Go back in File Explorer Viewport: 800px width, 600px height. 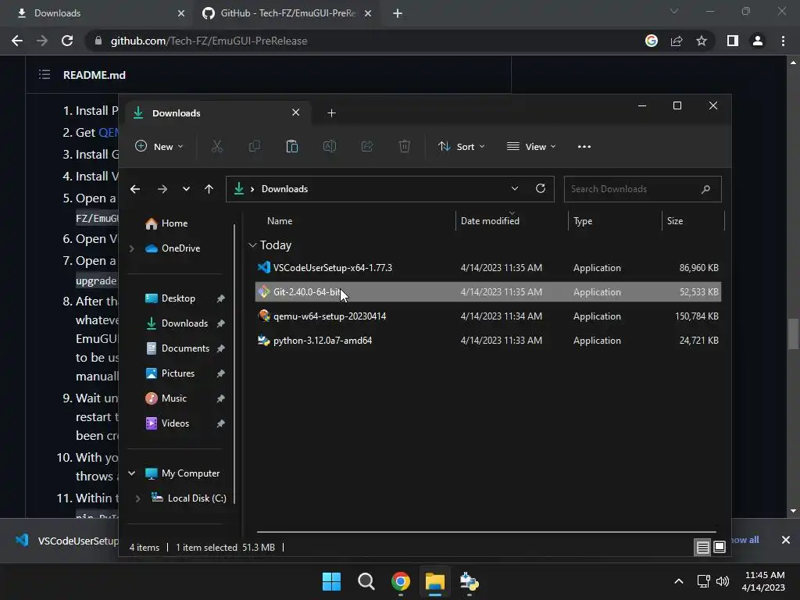click(x=135, y=189)
